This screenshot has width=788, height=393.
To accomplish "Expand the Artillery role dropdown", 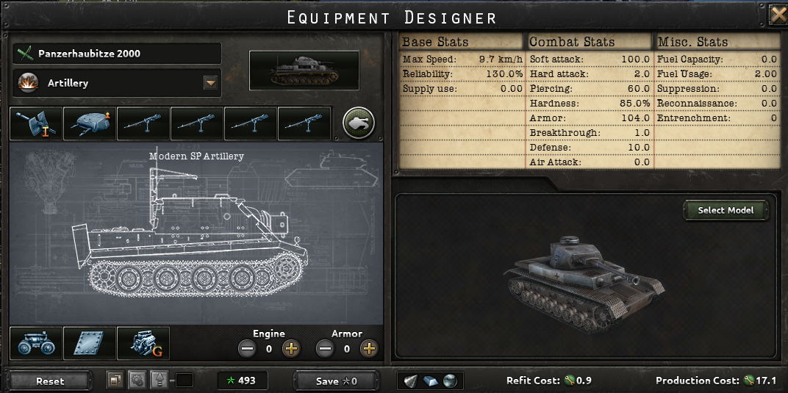I will [210, 83].
